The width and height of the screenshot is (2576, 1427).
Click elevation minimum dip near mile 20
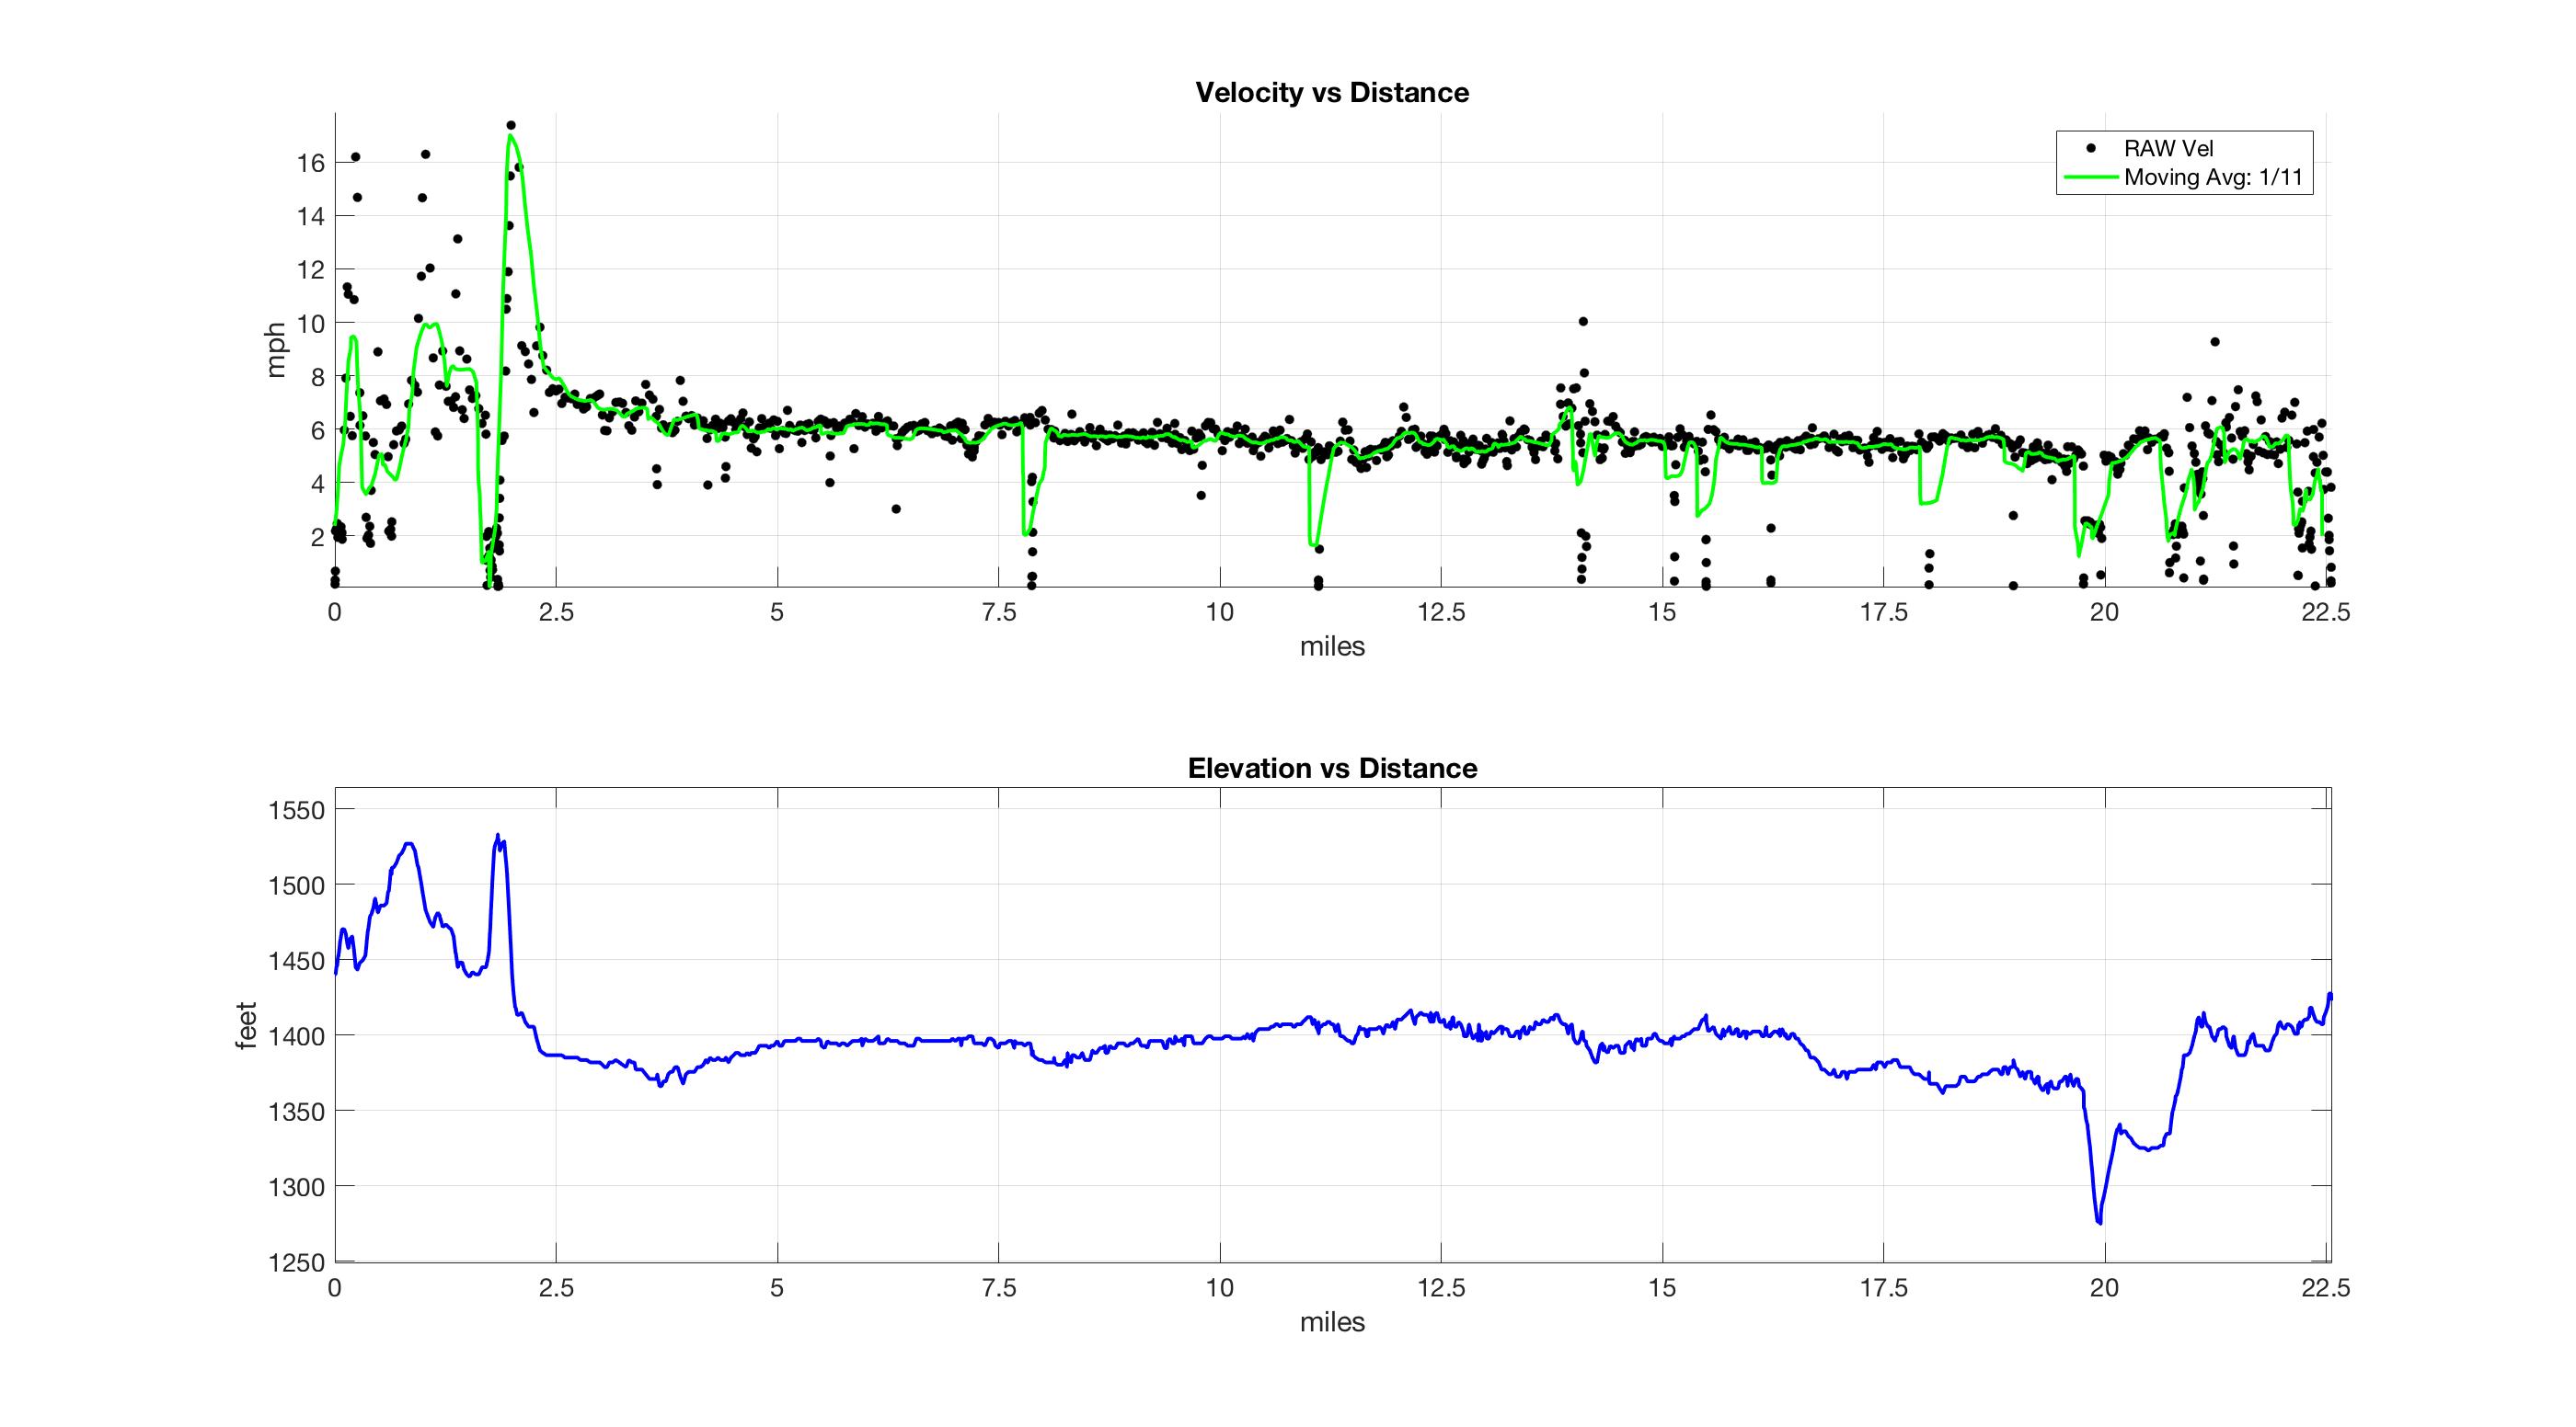tap(2099, 1221)
